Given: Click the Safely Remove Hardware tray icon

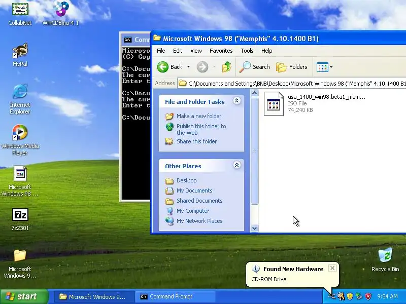Looking at the screenshot, I should (x=359, y=296).
